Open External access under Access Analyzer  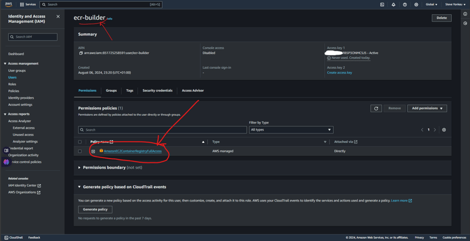click(23, 128)
